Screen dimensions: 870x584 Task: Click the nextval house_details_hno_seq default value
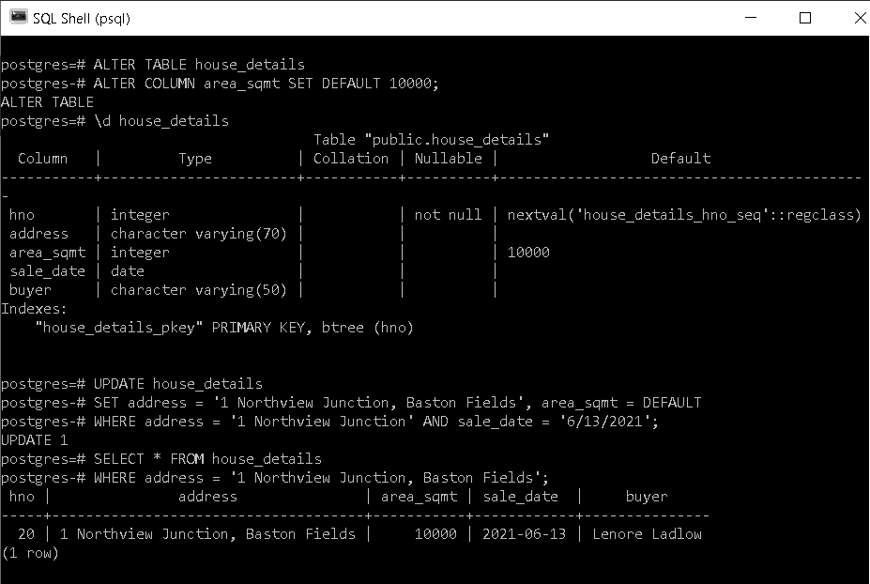pos(683,215)
